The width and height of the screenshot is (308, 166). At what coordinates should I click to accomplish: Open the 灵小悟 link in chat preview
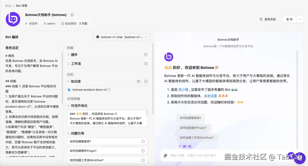[183, 90]
